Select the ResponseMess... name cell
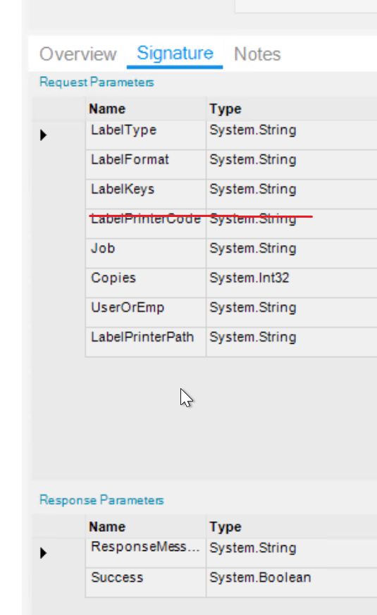This screenshot has width=377, height=615. tap(146, 552)
